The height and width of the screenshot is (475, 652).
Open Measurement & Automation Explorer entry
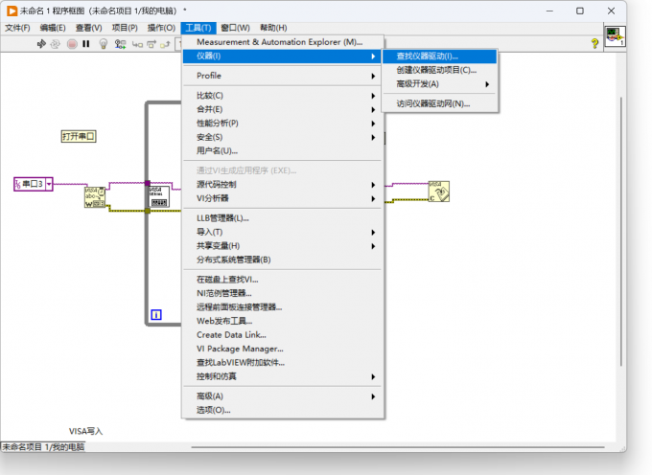pos(282,42)
